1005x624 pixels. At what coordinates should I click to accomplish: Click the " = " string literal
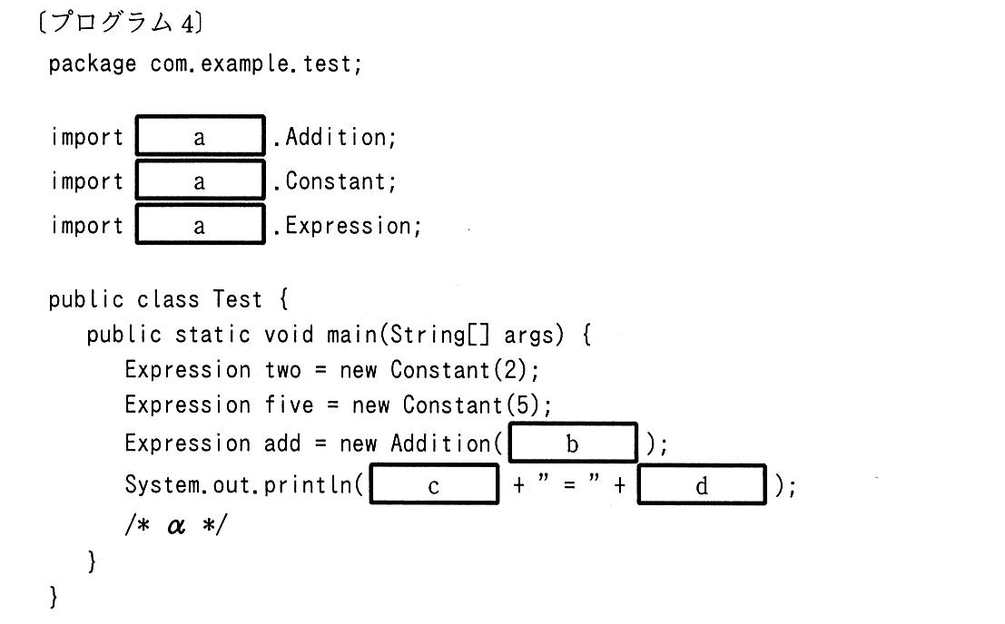569,483
